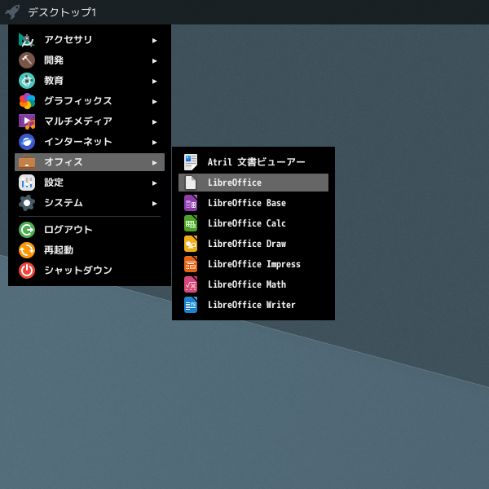Launch the highlighted LibreOffice entry

tap(253, 183)
